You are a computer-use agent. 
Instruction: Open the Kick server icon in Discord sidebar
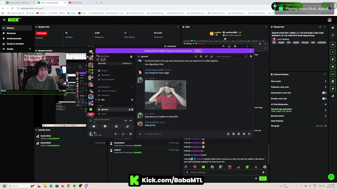pos(91,109)
